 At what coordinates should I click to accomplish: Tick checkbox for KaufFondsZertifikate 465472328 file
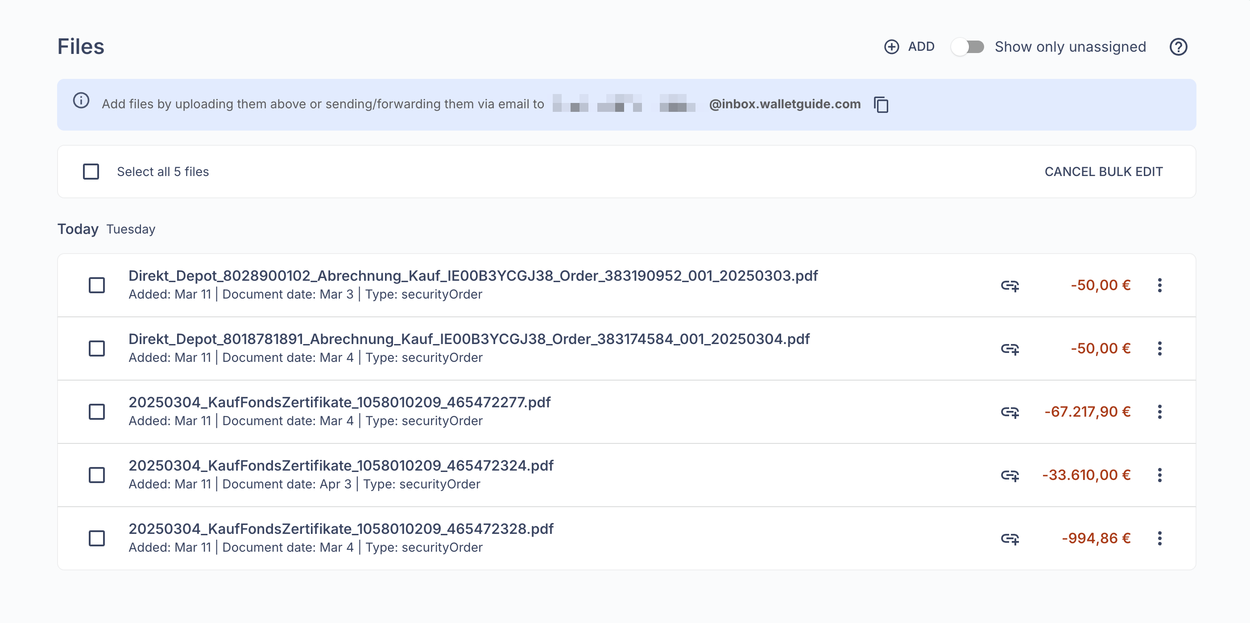pyautogui.click(x=96, y=538)
